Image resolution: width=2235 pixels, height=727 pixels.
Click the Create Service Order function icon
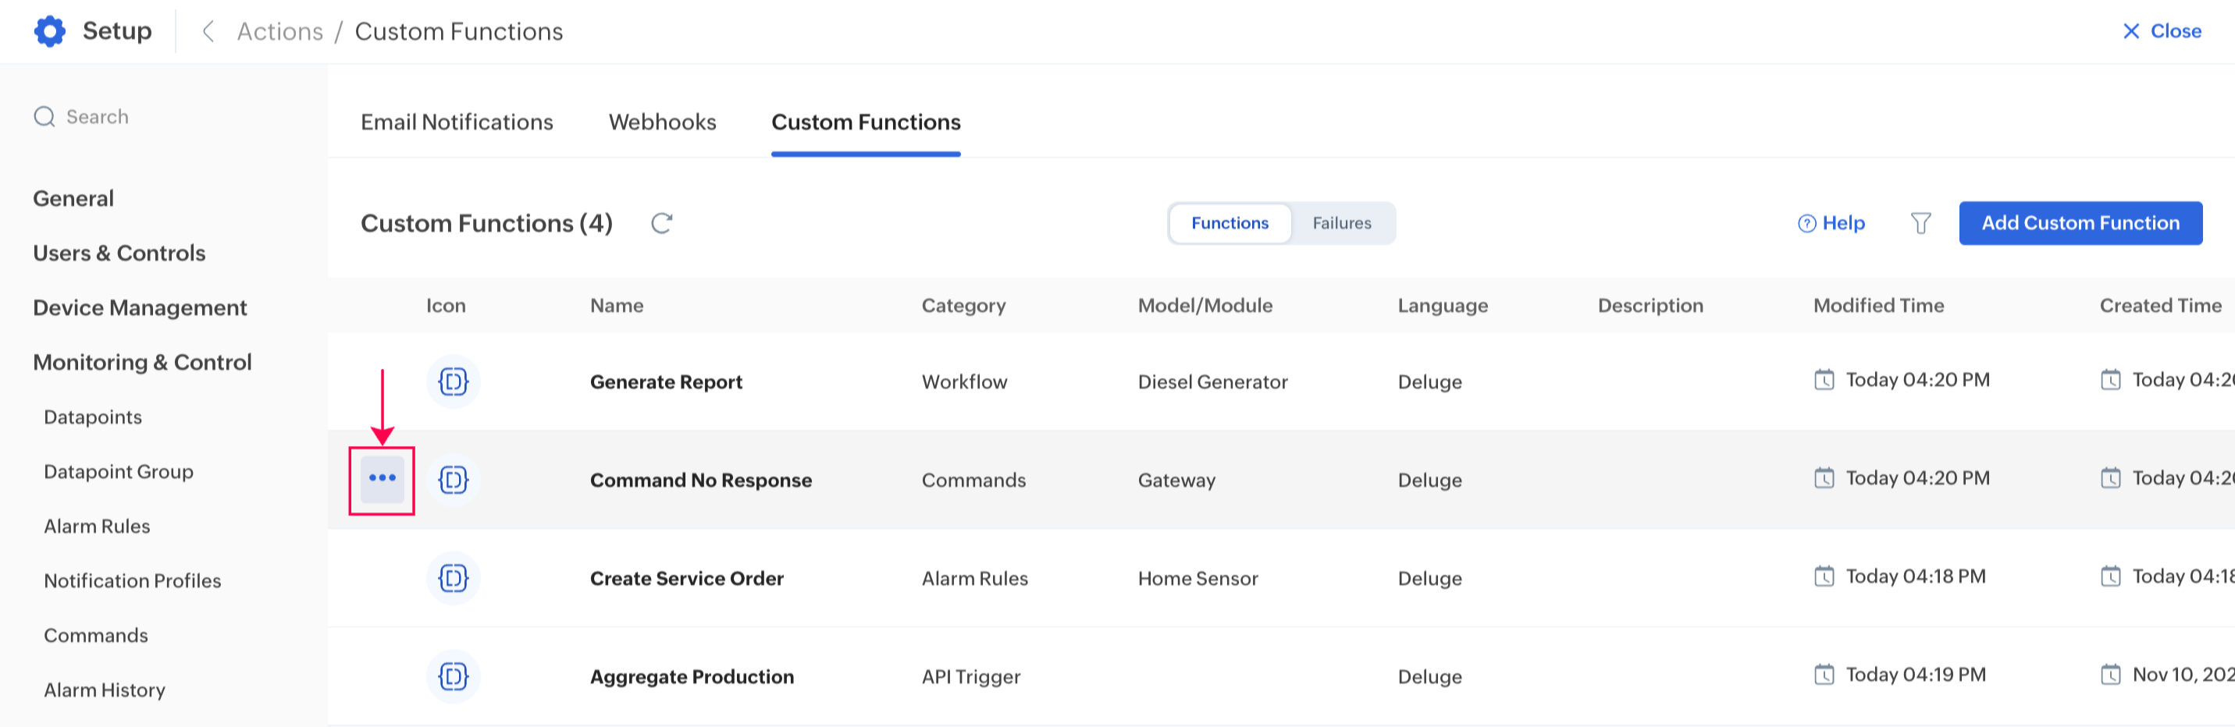[453, 578]
